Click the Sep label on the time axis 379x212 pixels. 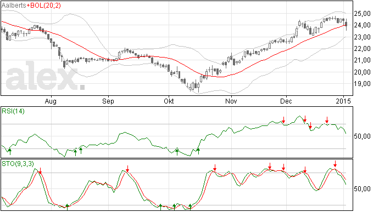[108, 101]
